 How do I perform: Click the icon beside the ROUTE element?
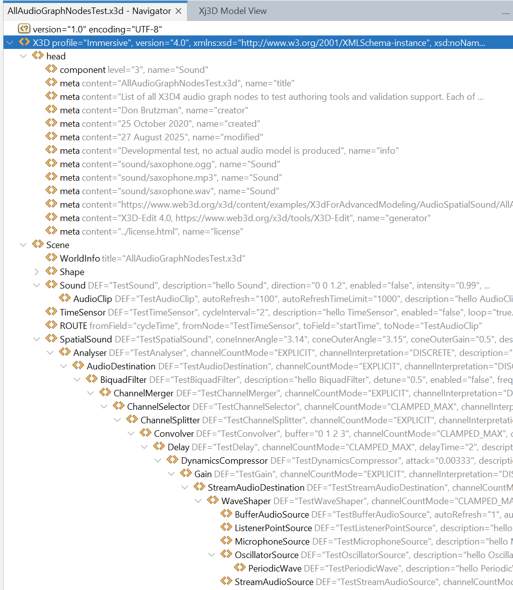51,325
